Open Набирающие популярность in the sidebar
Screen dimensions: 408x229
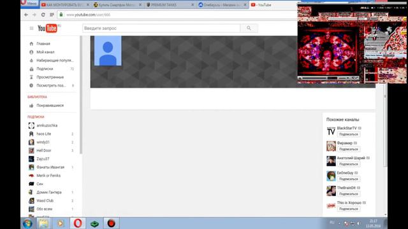coord(52,60)
